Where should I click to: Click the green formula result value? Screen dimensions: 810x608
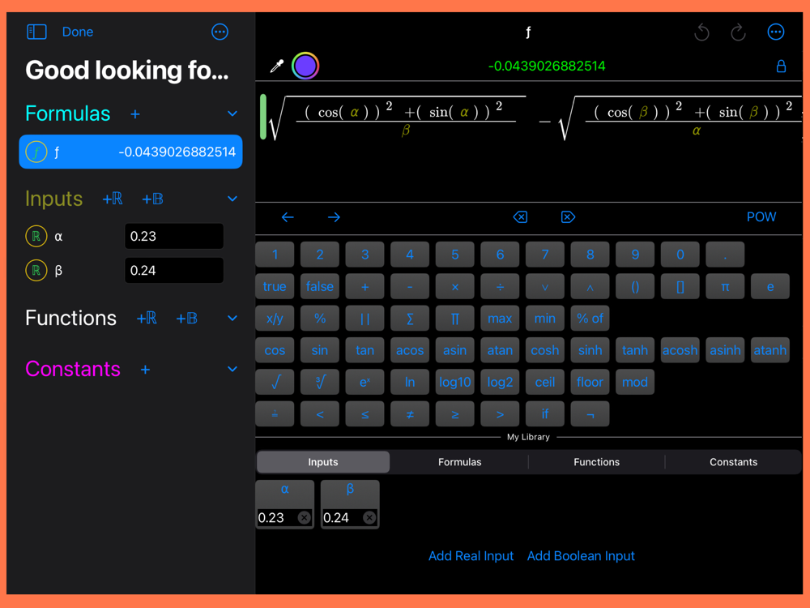[547, 66]
